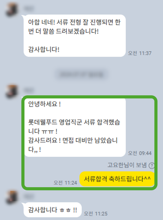163x220 pixels.
Task: Open profile picture above the 아합 네네 message
Action: tap(12, 10)
